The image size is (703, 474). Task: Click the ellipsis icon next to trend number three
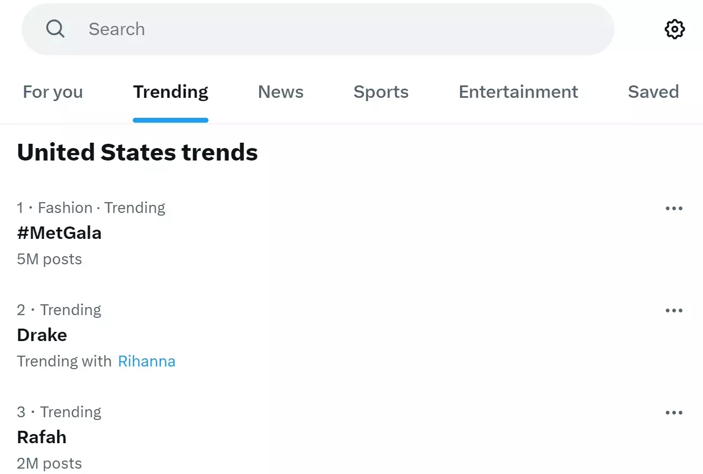(674, 412)
